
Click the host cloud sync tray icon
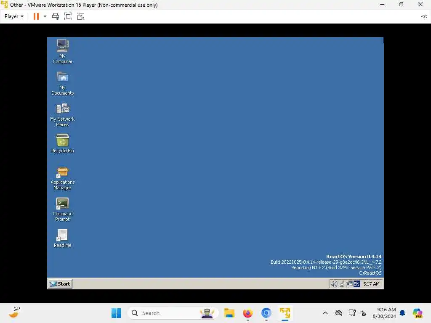click(x=339, y=313)
